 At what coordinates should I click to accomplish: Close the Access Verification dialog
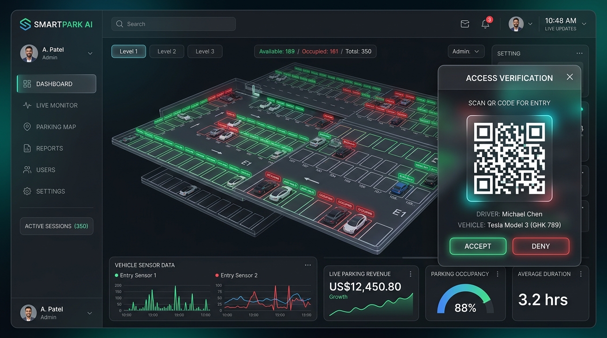(570, 77)
